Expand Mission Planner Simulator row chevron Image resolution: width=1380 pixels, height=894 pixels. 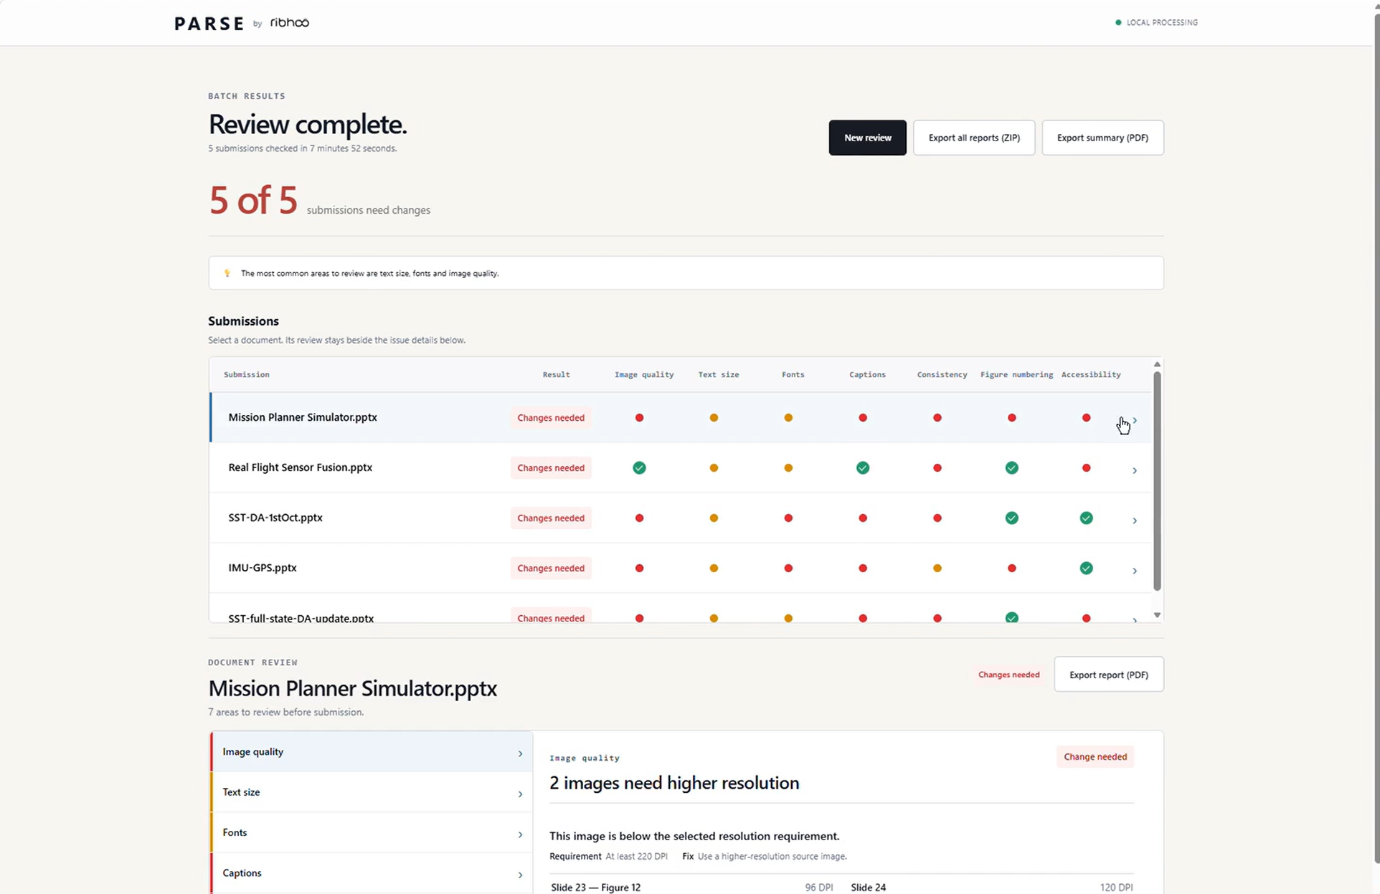[x=1135, y=420]
